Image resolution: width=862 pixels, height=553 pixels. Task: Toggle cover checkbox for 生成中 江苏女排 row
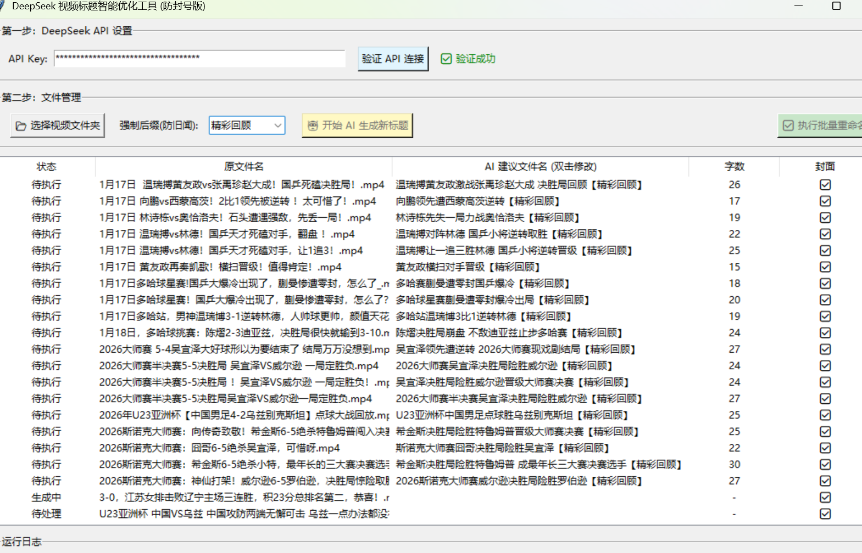click(825, 498)
